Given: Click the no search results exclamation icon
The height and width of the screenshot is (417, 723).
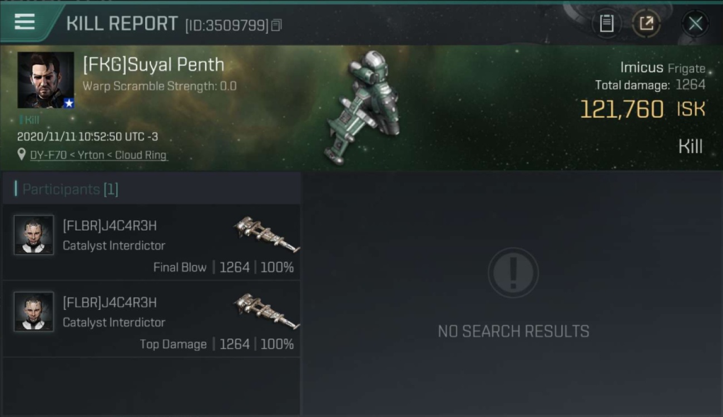Looking at the screenshot, I should [x=513, y=273].
